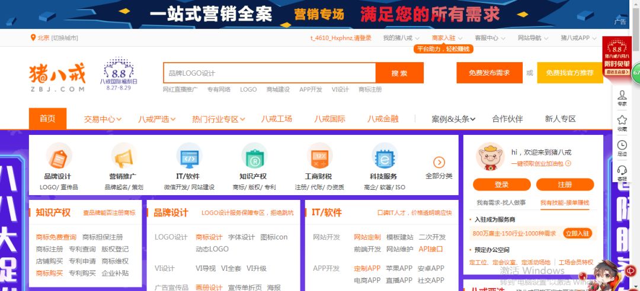Open the 商标免费查询 link
The height and width of the screenshot is (291, 640).
[x=56, y=237]
